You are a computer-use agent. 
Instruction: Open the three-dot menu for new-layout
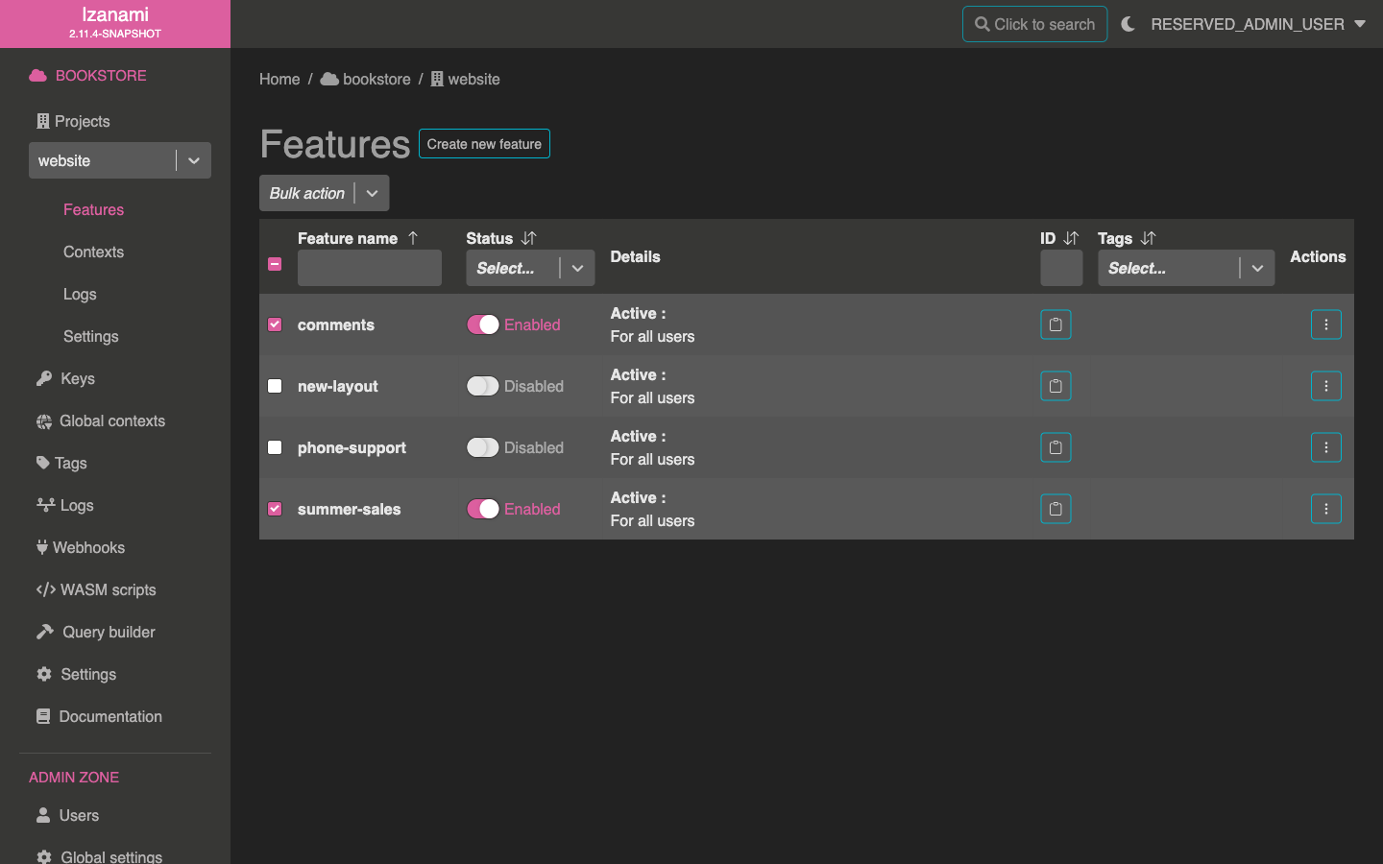click(x=1325, y=386)
